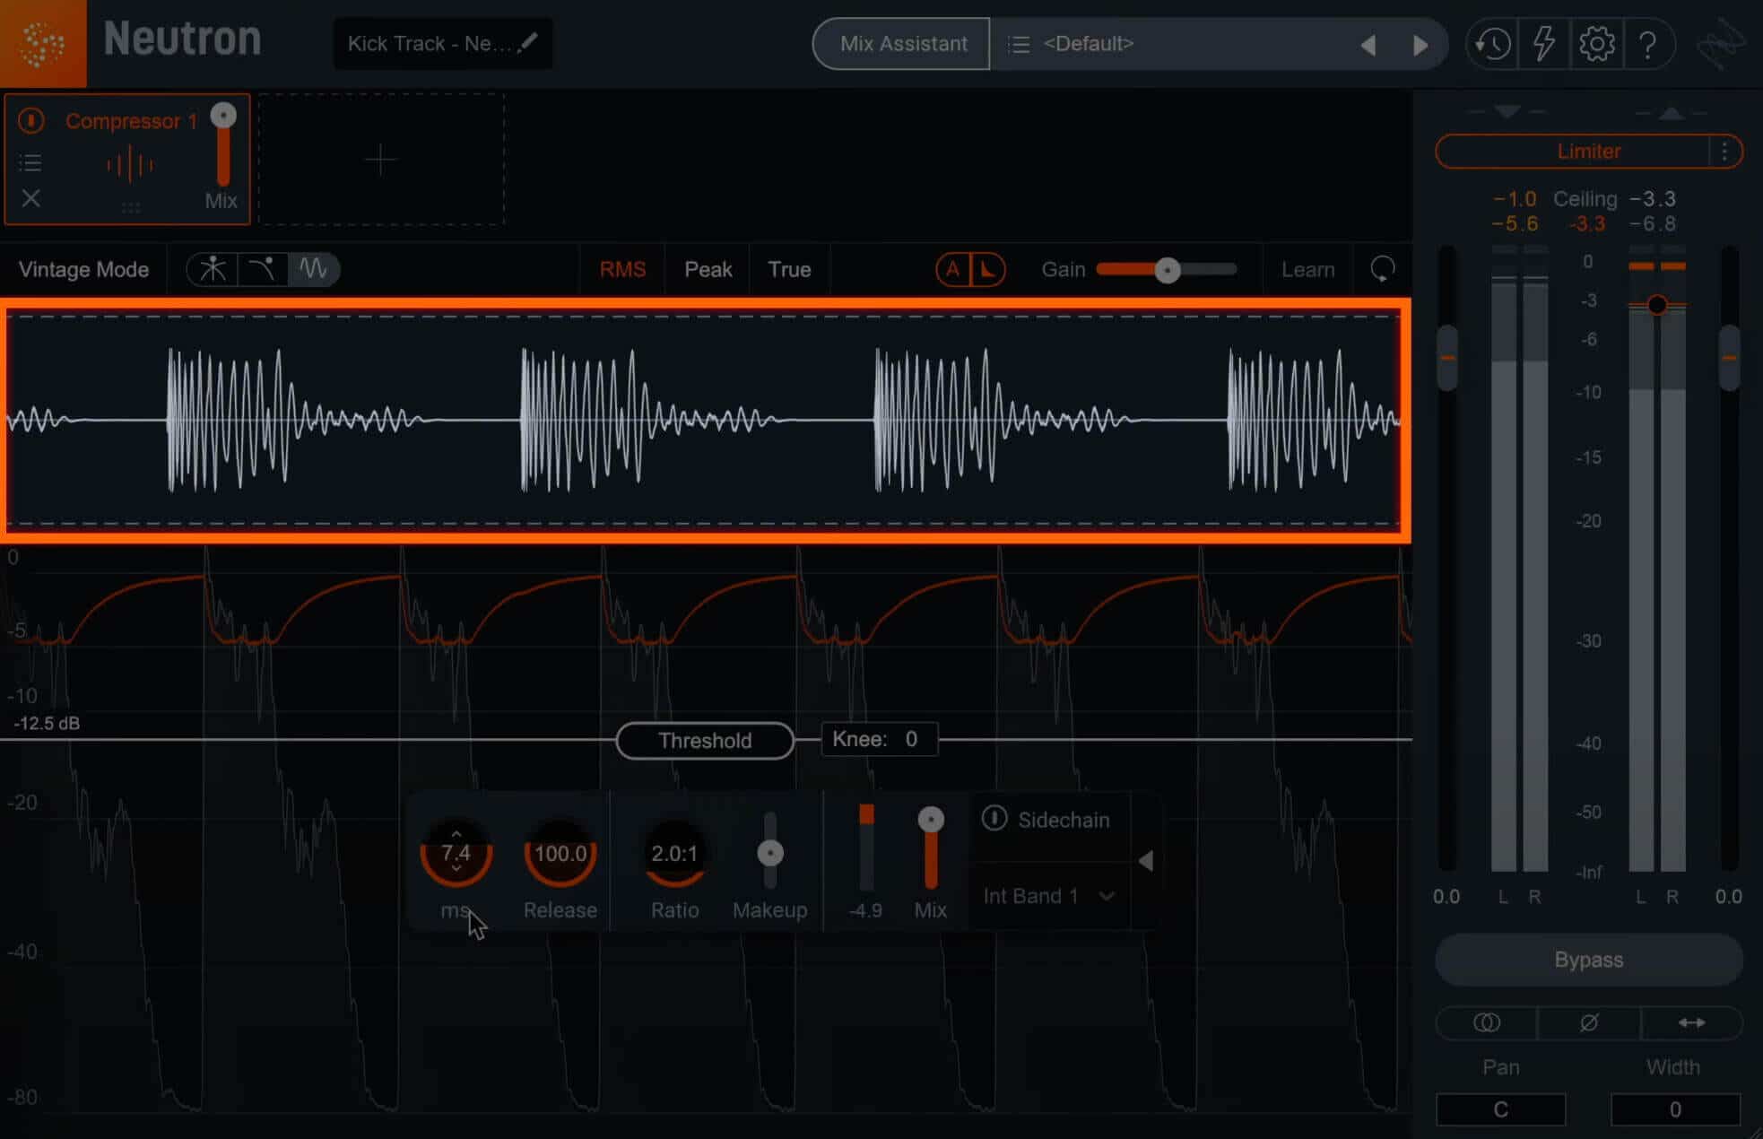Switch detection mode to Peak
Screen dimensions: 1763x1139
[x=708, y=269]
